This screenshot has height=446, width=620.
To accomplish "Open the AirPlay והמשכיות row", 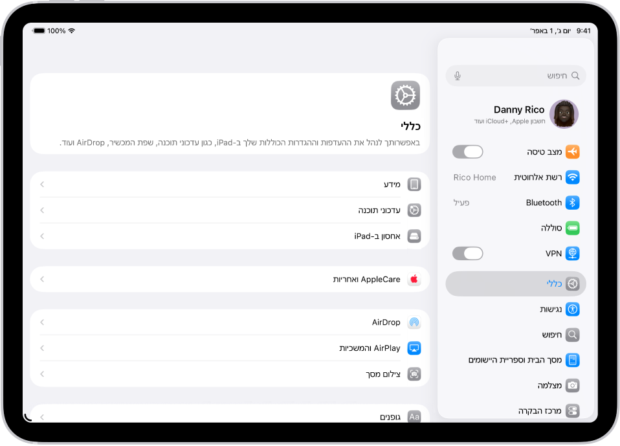I will click(230, 348).
